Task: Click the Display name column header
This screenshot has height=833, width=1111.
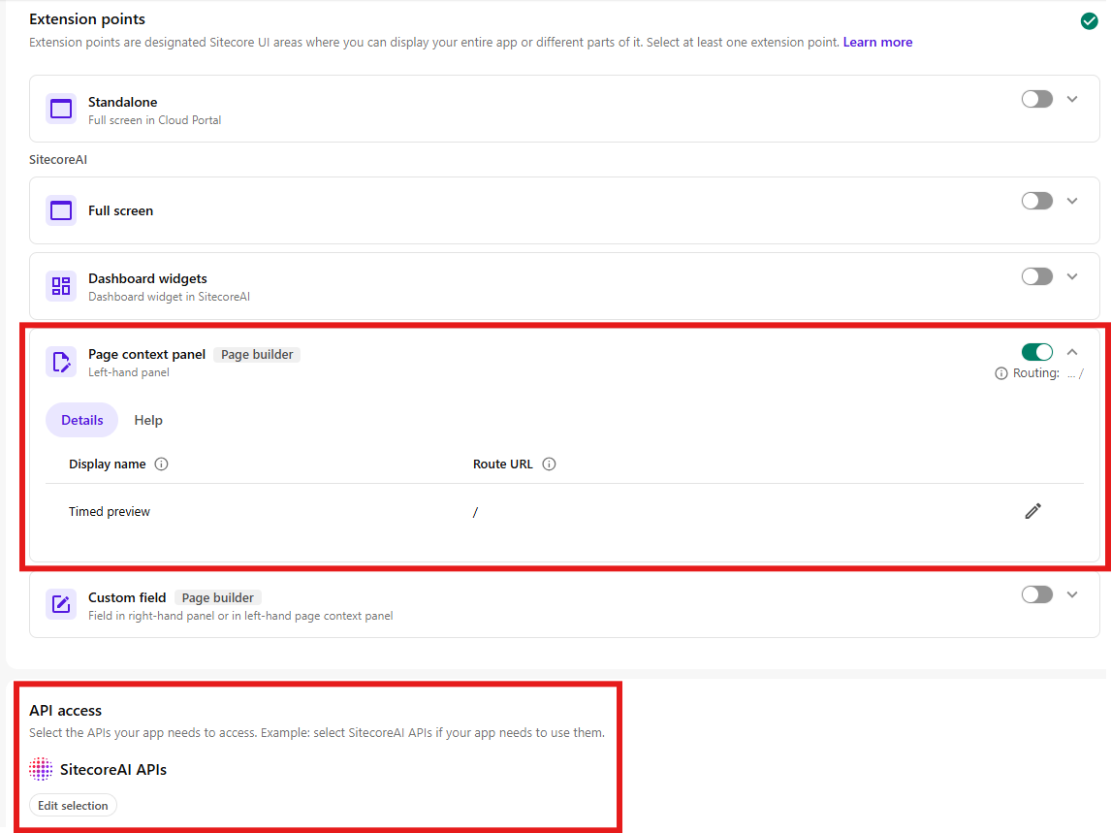Action: tap(107, 465)
